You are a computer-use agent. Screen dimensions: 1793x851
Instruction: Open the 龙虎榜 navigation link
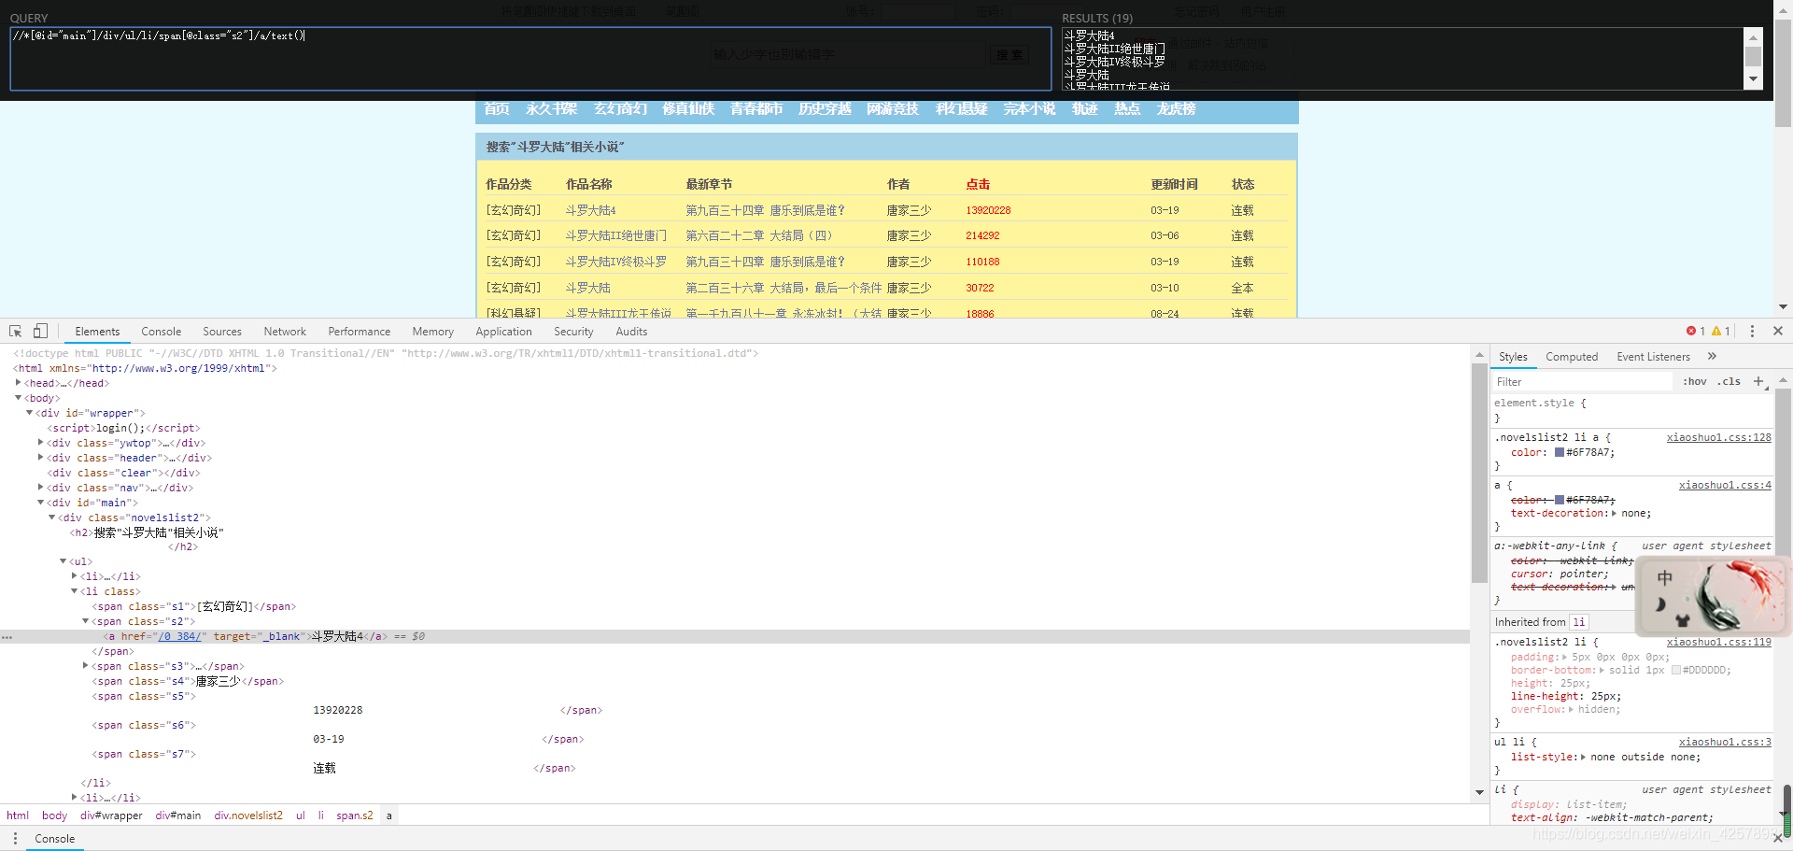[1176, 109]
